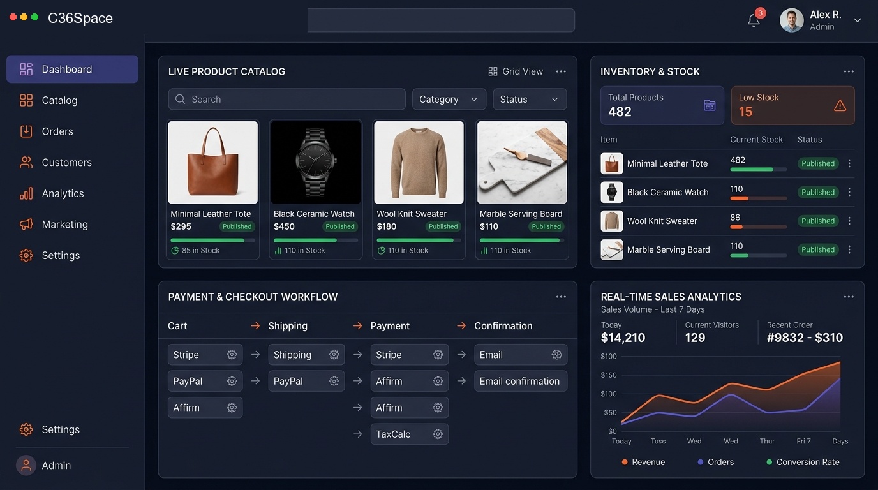Click the Low Stock warning triangle
878x490 pixels.
[840, 105]
